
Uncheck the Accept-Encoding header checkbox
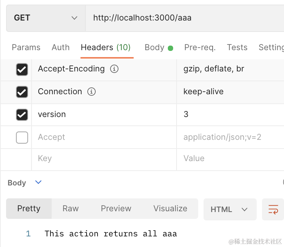tap(22, 69)
